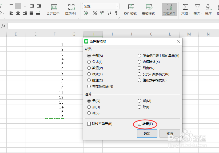Select the 乘(M) operation
219x153 pixels.
point(140,101)
